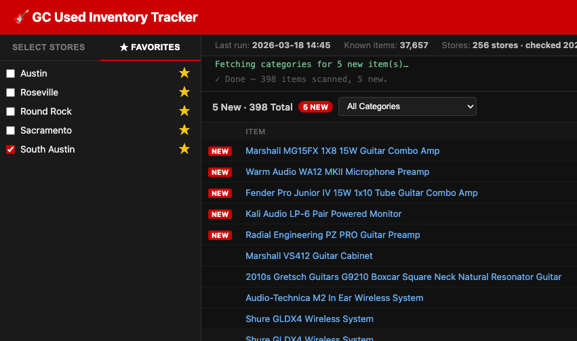
Task: Click the ITEM column header
Action: [255, 132]
